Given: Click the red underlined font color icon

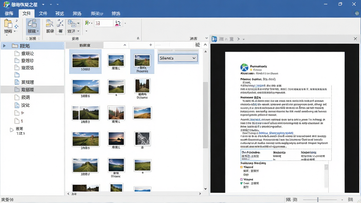Looking at the screenshot, I should tap(118, 23).
